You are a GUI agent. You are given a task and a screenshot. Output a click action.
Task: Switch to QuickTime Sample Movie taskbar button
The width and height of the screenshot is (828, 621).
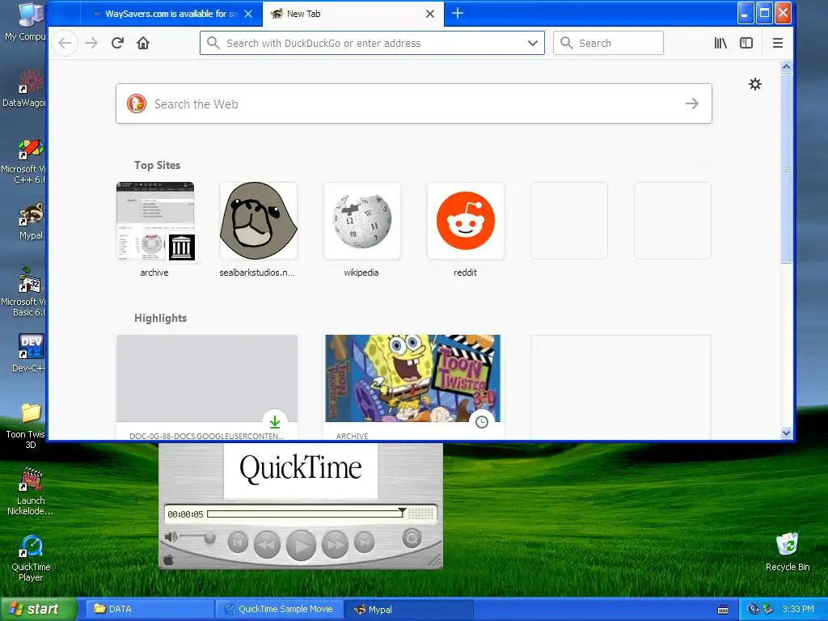point(279,609)
